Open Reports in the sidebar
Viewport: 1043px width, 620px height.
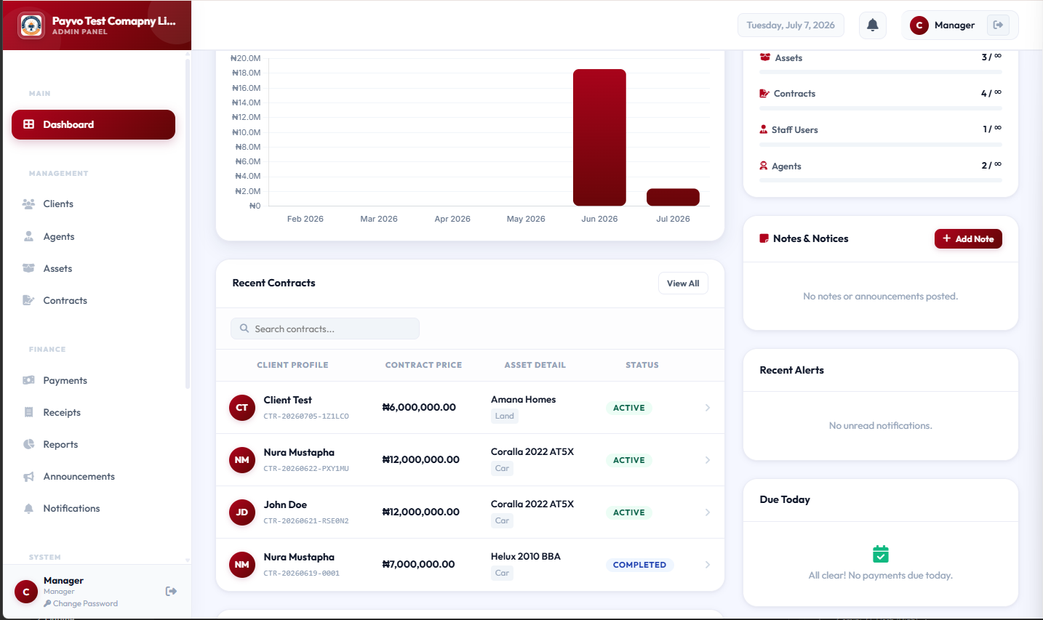tap(93, 444)
